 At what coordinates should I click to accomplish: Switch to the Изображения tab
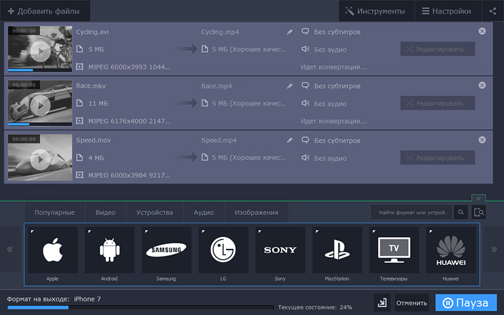256,213
